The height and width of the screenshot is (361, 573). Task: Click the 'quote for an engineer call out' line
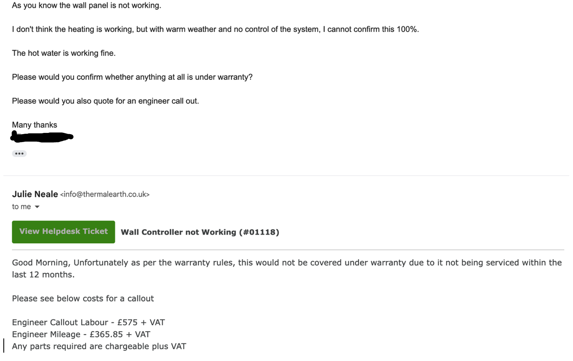click(x=105, y=101)
